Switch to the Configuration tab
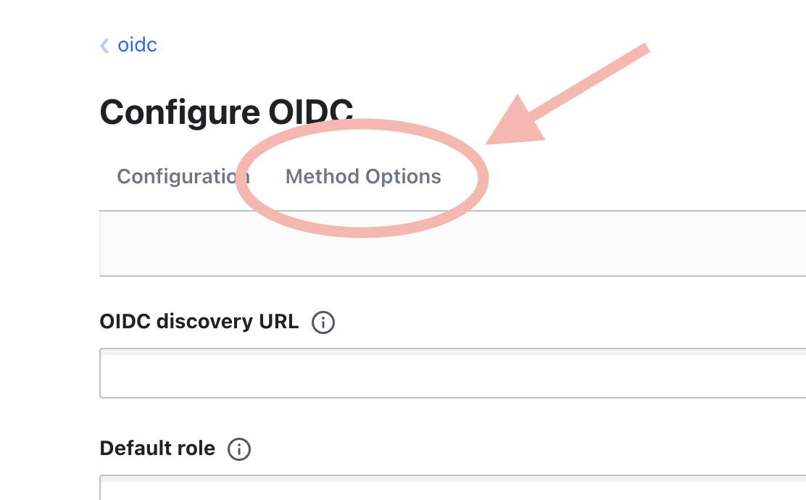Screen dimensions: 806x500 click(178, 177)
